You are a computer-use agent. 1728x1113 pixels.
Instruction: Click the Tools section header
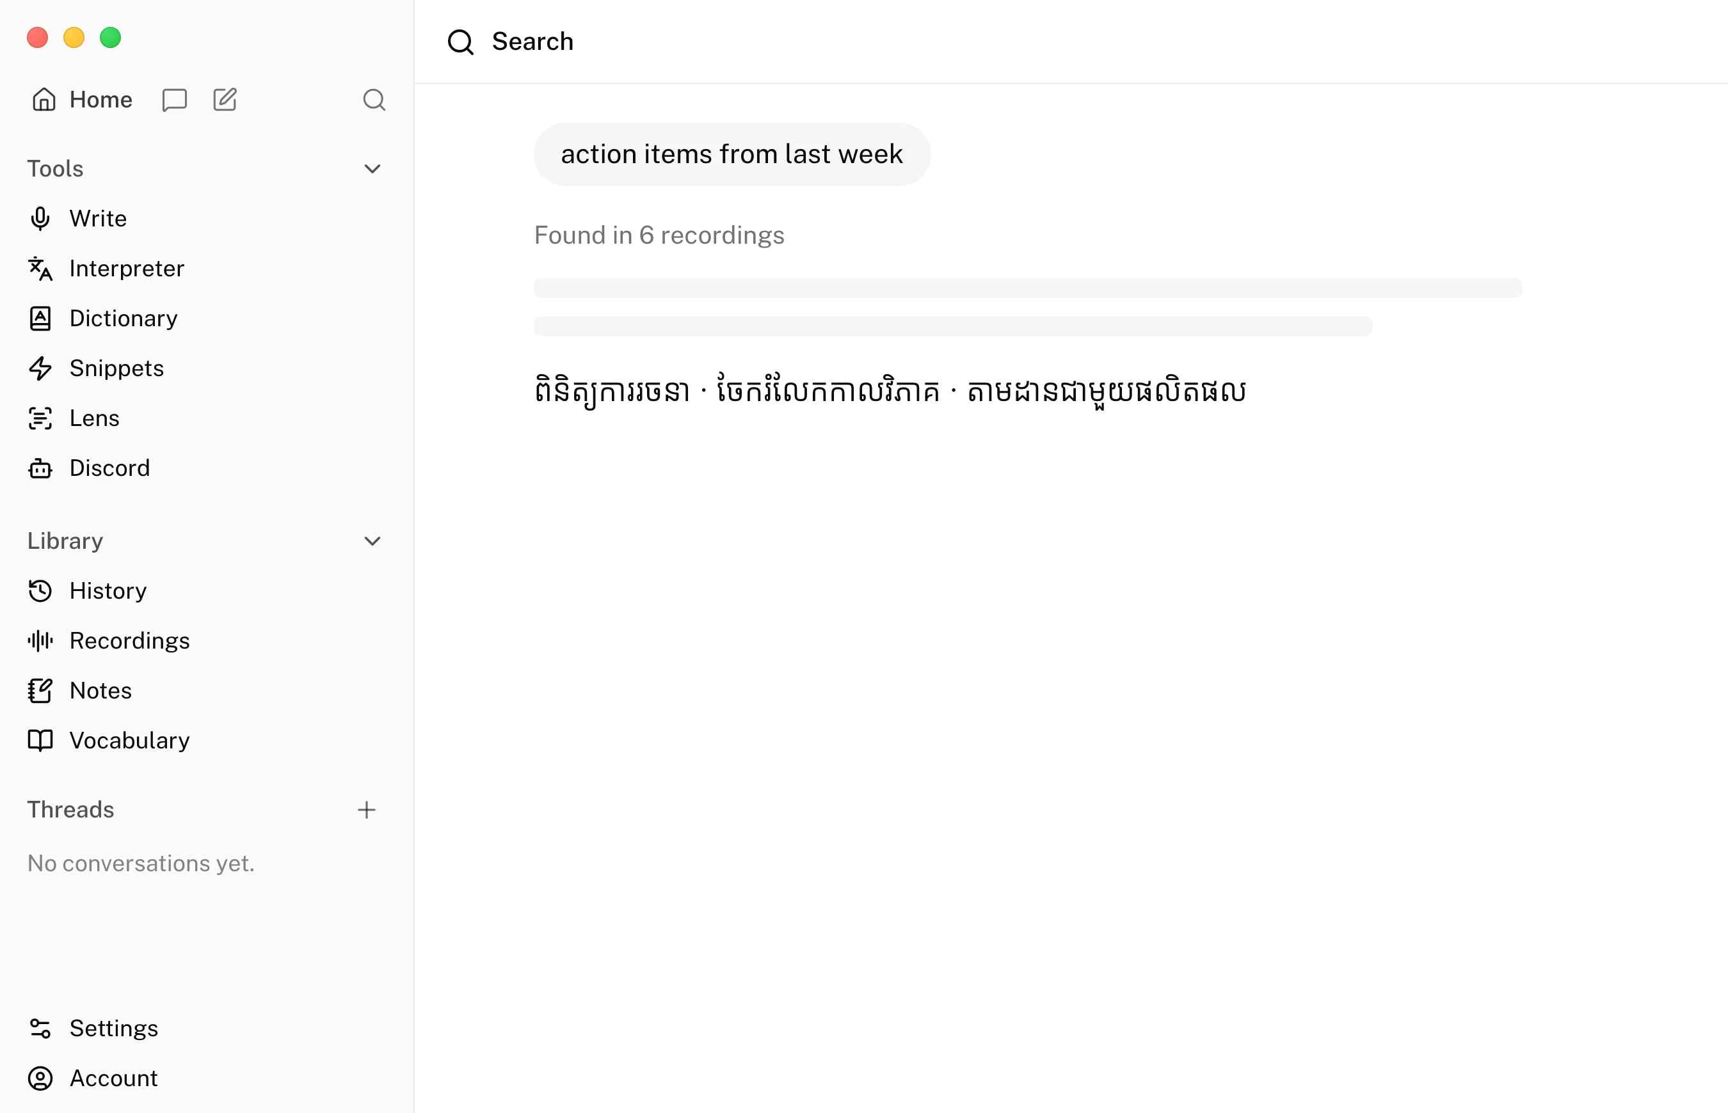pyautogui.click(x=56, y=169)
